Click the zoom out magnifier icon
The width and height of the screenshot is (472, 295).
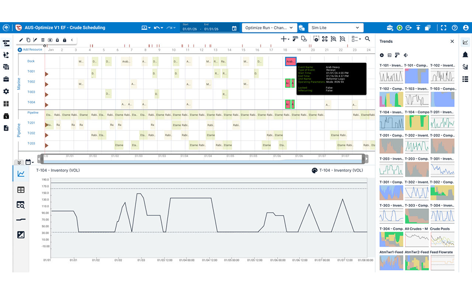(x=343, y=39)
